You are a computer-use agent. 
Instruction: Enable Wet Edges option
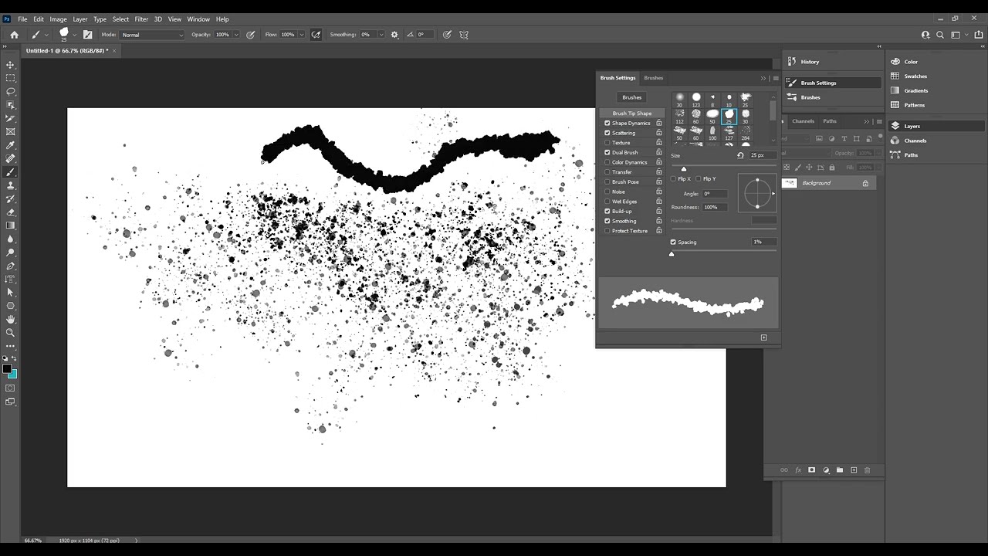pyautogui.click(x=607, y=202)
